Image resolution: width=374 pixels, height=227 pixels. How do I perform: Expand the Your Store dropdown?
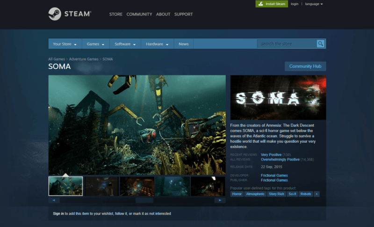pyautogui.click(x=65, y=44)
